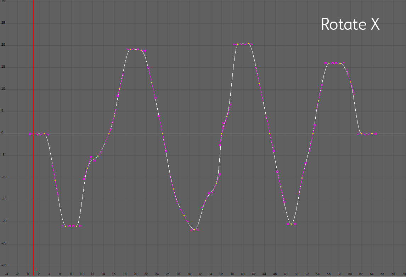Screen dimensions: 406x277
Task: Select the peak keyframe at frame 39
Action: (238, 44)
